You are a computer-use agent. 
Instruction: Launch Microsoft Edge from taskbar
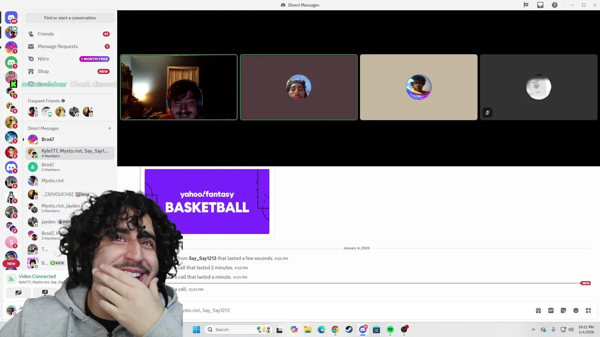tap(321, 330)
